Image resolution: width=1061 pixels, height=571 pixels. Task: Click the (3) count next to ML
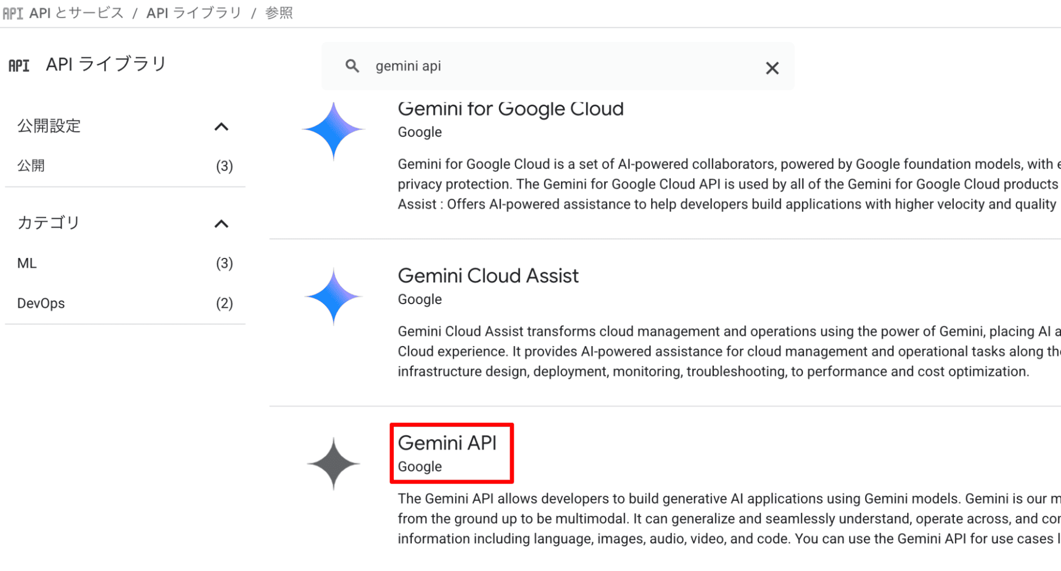coord(225,263)
